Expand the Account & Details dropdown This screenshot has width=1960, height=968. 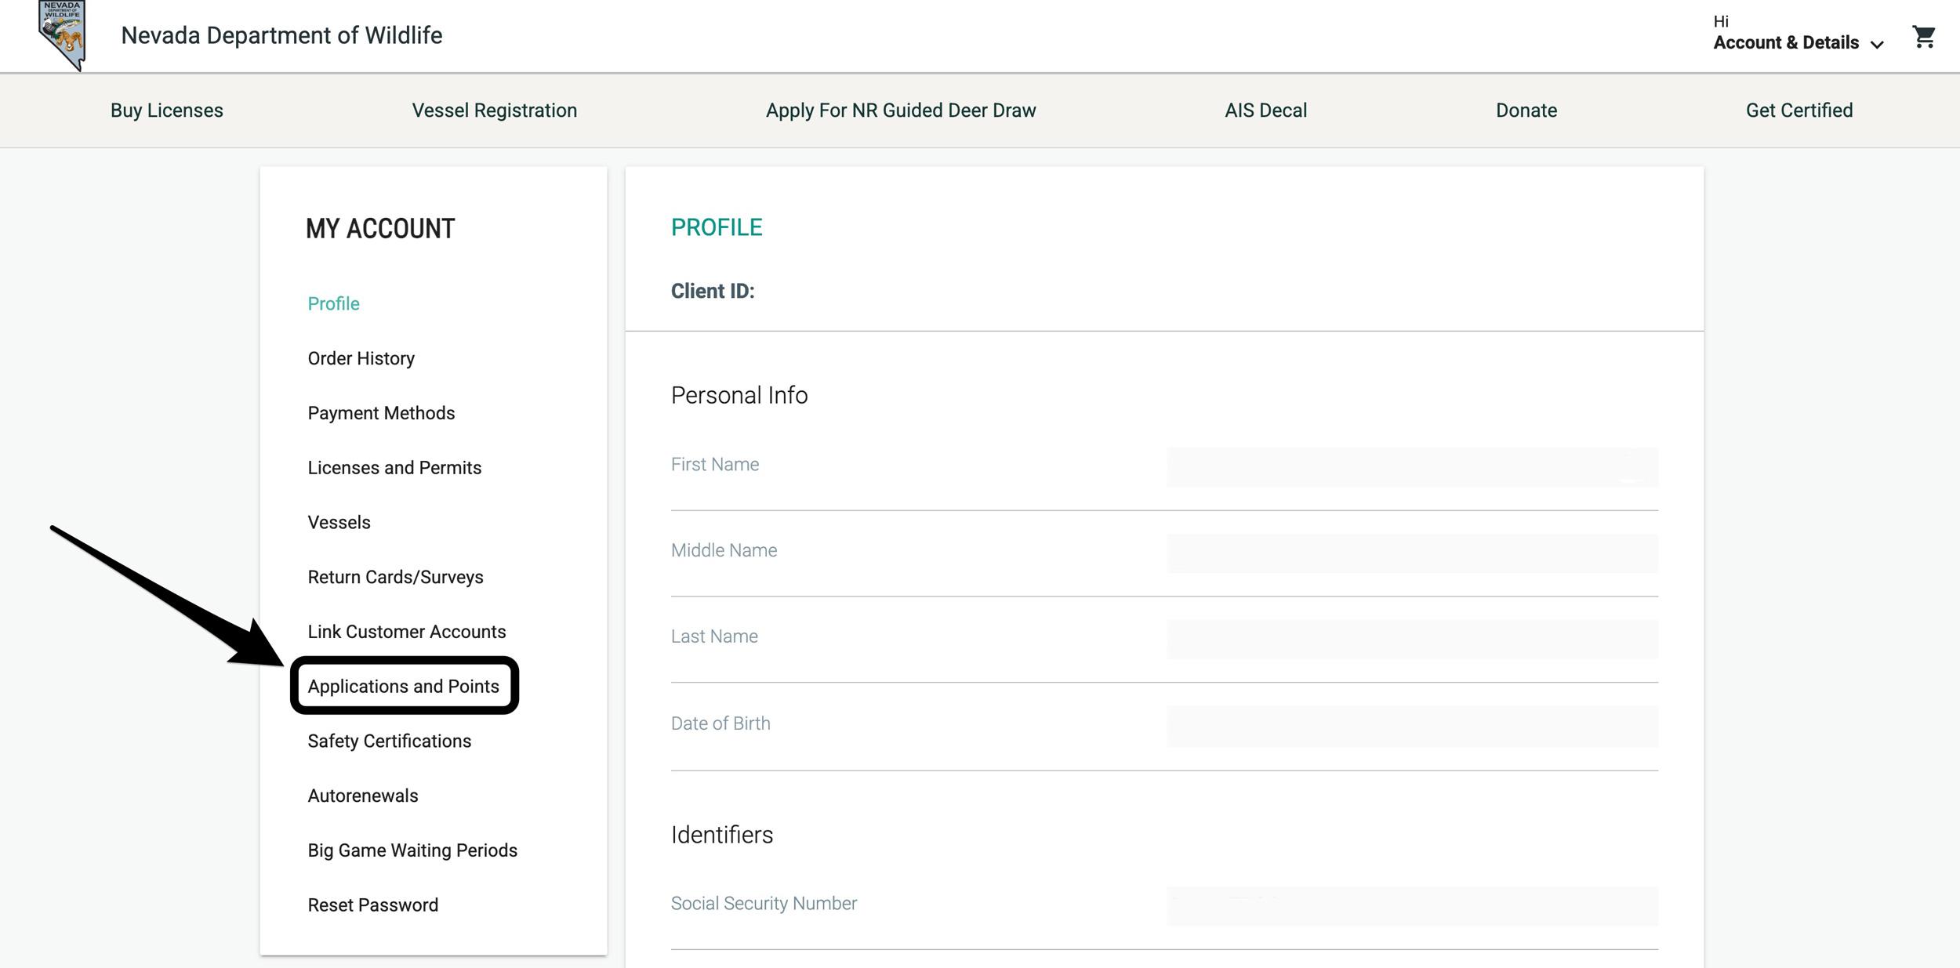(1797, 42)
